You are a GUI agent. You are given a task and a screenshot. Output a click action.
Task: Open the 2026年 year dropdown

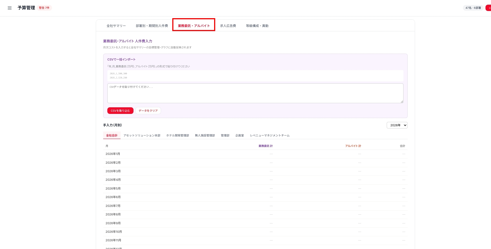point(397,125)
